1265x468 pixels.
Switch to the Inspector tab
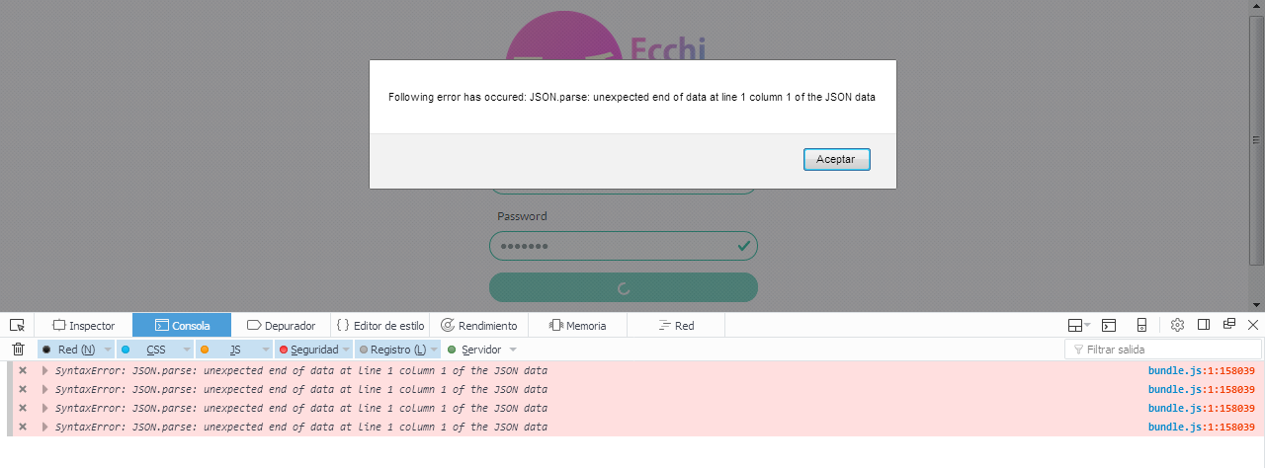pos(83,325)
